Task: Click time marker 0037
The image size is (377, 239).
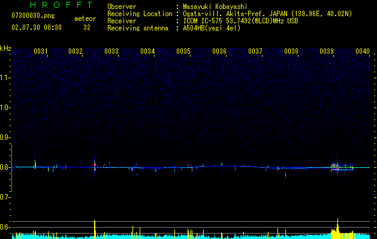Action: [x=255, y=51]
